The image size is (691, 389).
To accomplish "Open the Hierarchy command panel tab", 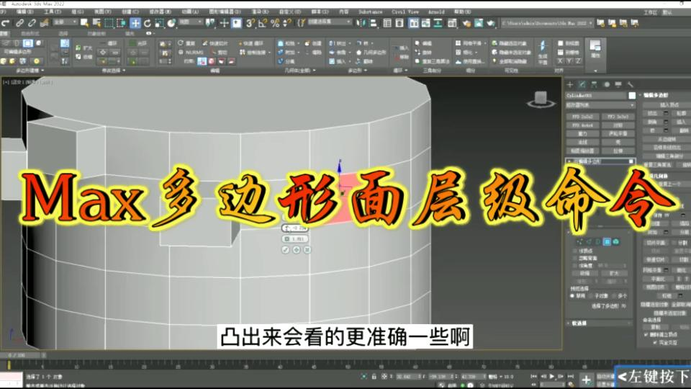I will click(594, 84).
